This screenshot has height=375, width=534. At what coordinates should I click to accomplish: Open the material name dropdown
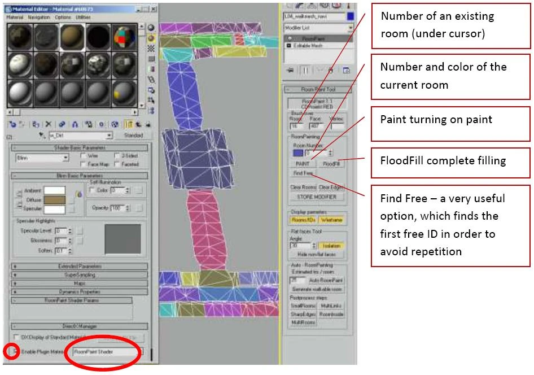coord(109,136)
